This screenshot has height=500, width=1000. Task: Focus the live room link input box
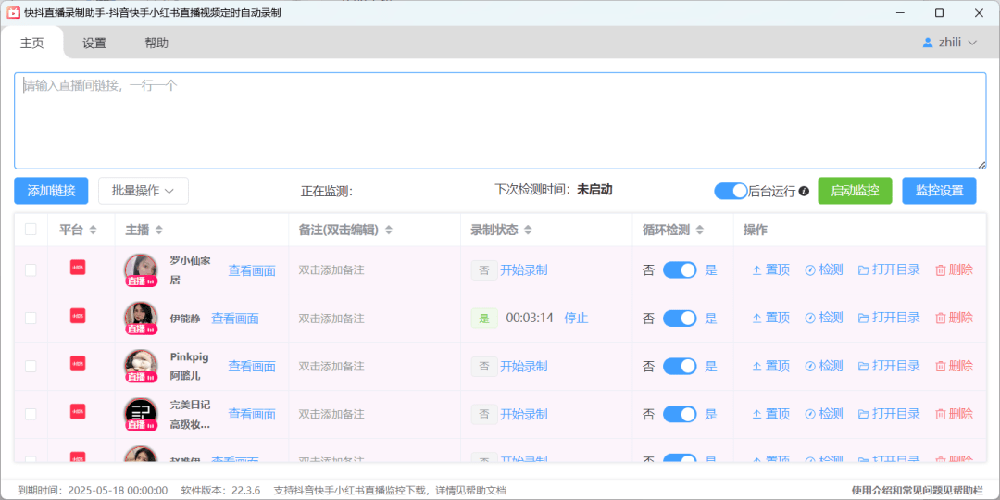click(500, 120)
